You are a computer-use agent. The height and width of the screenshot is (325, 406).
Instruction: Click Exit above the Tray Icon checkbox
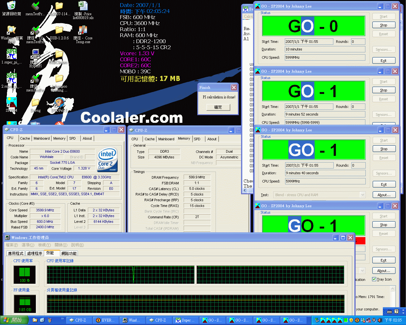pyautogui.click(x=383, y=260)
